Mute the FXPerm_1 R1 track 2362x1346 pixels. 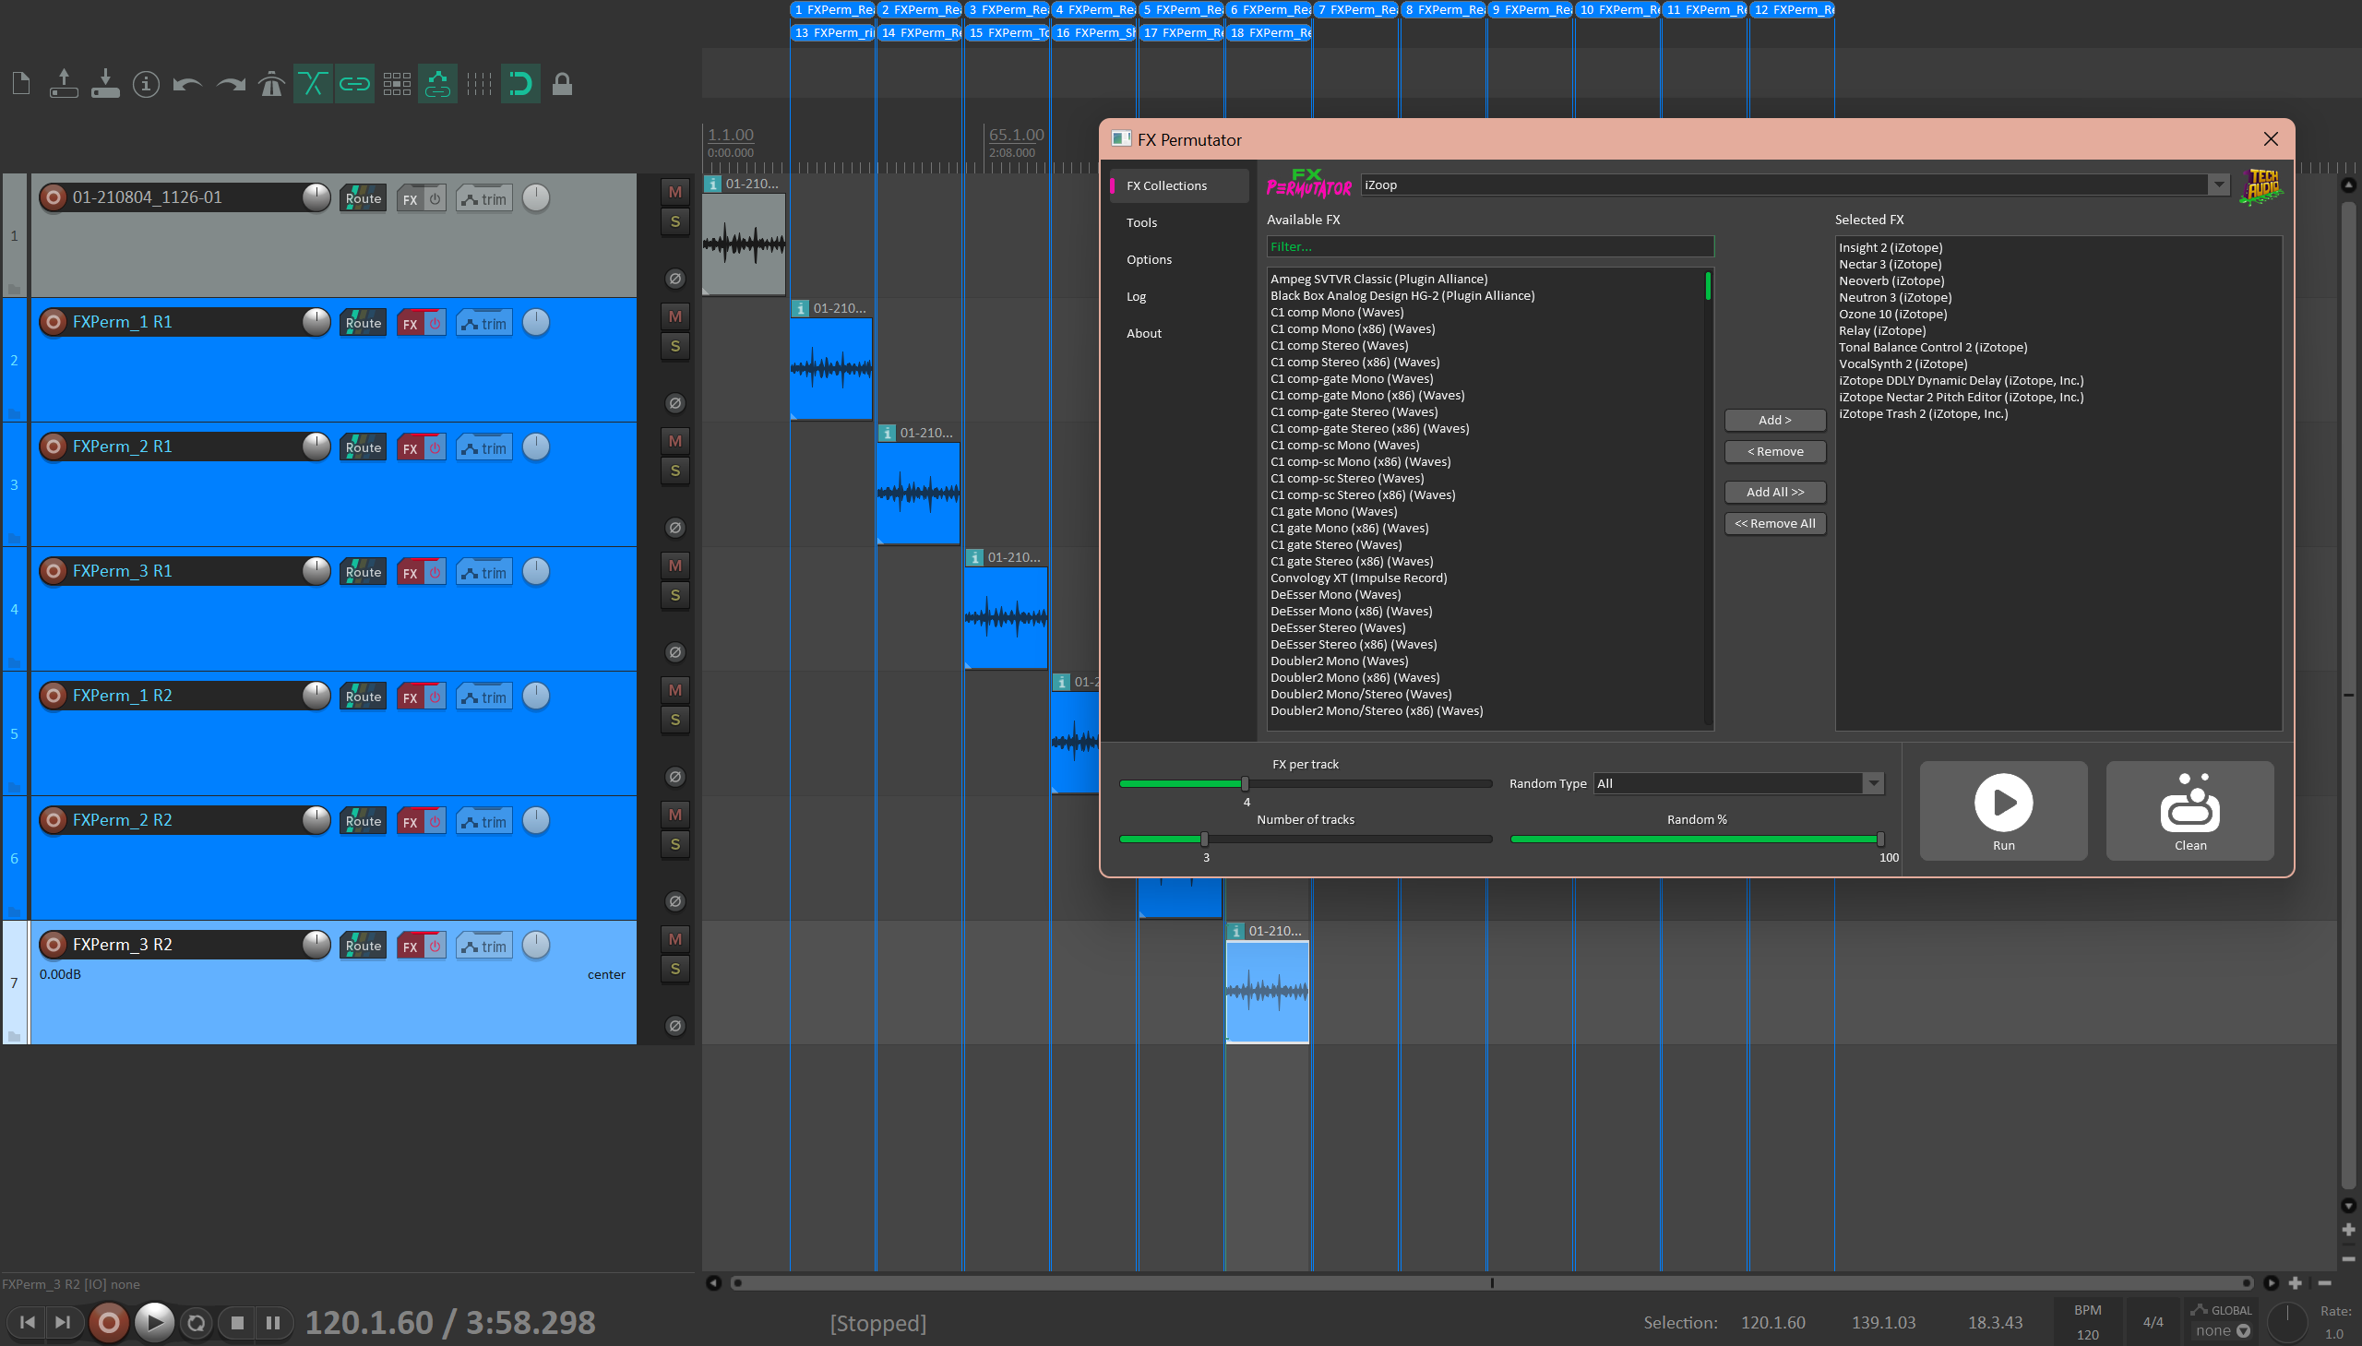tap(674, 316)
